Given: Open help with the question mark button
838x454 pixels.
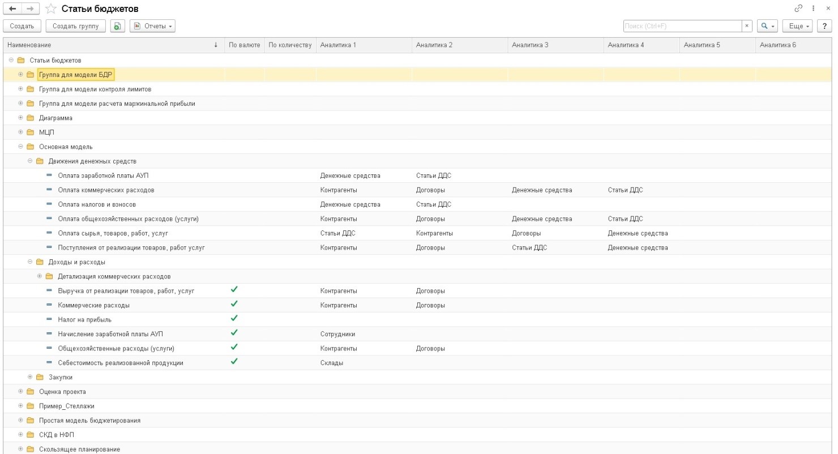Looking at the screenshot, I should 825,26.
